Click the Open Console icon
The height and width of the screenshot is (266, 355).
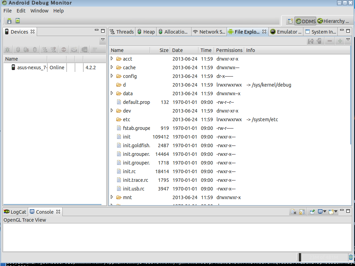point(331,212)
